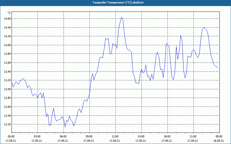
Task: Click the 15:00 time axis label
Action: [141, 137]
